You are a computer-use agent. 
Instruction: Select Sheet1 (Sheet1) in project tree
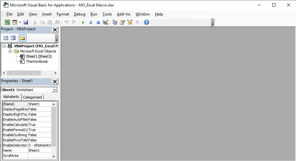pyautogui.click(x=39, y=56)
